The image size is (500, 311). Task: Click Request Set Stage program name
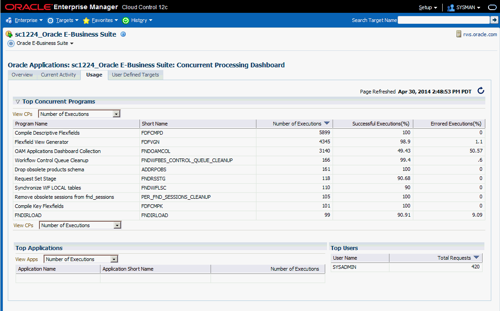pyautogui.click(x=35, y=179)
